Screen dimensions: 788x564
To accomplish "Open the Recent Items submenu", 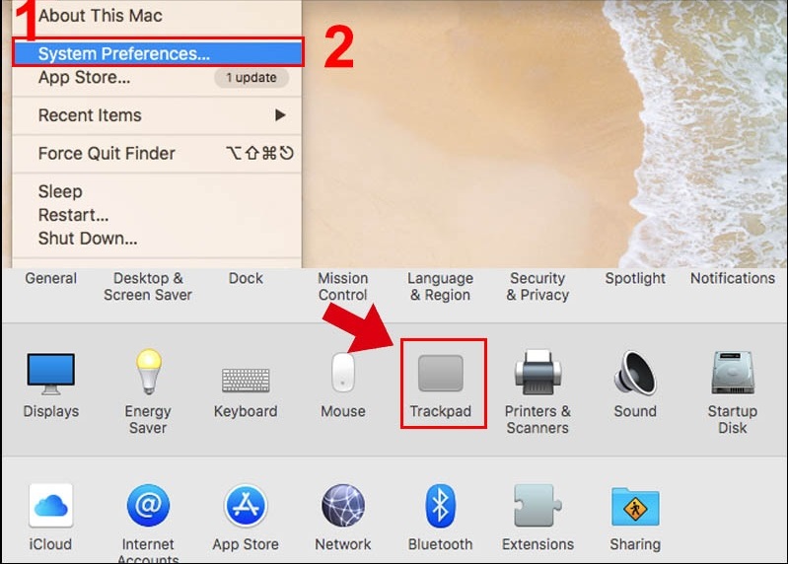I will click(x=157, y=115).
